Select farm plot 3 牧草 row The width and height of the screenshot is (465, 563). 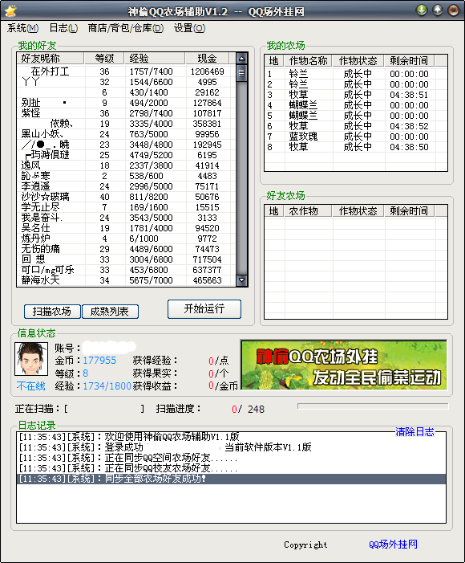[x=356, y=95]
